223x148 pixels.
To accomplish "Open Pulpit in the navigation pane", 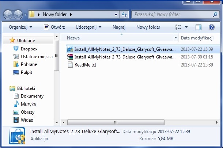I will [26, 72].
